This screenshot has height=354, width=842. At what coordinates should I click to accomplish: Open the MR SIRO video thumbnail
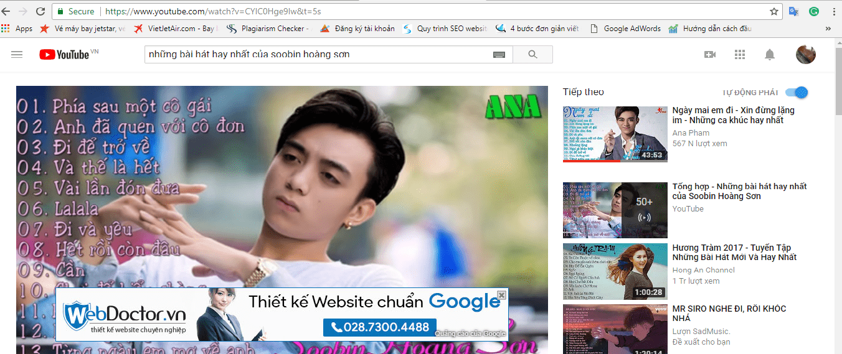tap(615, 329)
